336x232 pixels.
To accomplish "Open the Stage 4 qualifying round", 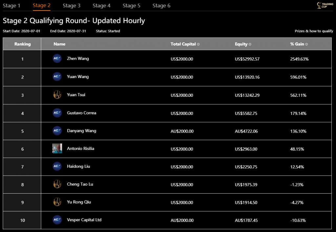I will click(101, 6).
